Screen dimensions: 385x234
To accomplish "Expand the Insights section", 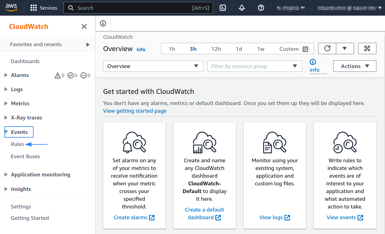I will pos(6,189).
